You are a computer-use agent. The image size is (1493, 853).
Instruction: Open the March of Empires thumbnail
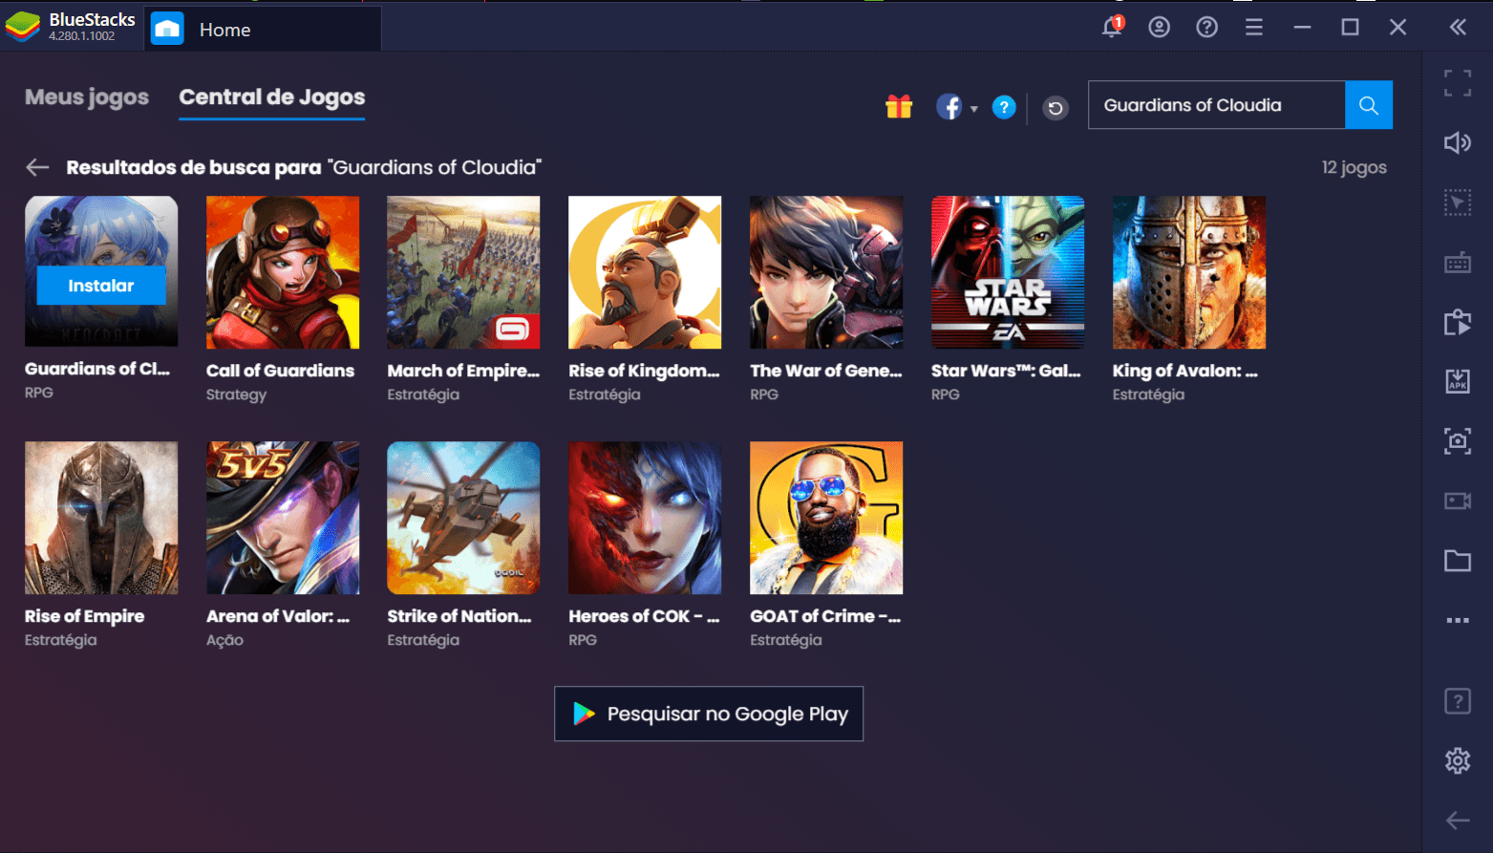(x=463, y=272)
